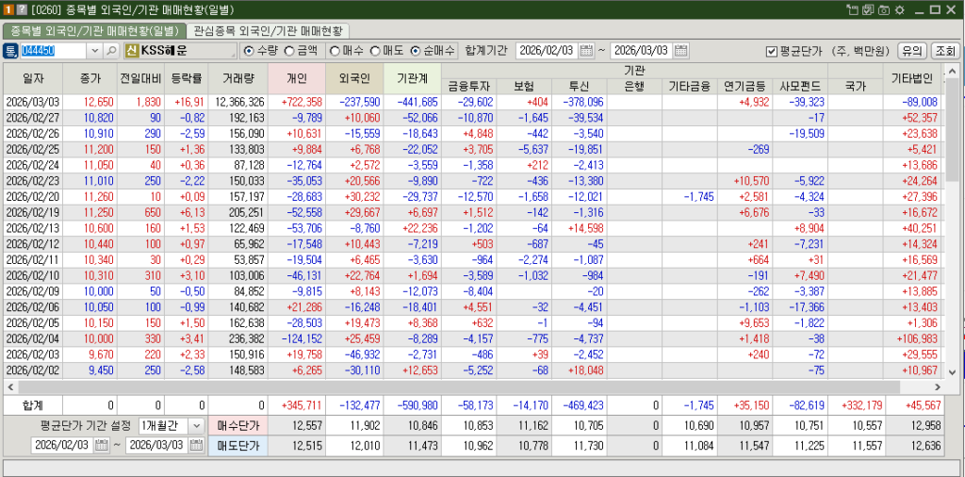Uncheck the 평균단가 checkbox

[x=771, y=50]
